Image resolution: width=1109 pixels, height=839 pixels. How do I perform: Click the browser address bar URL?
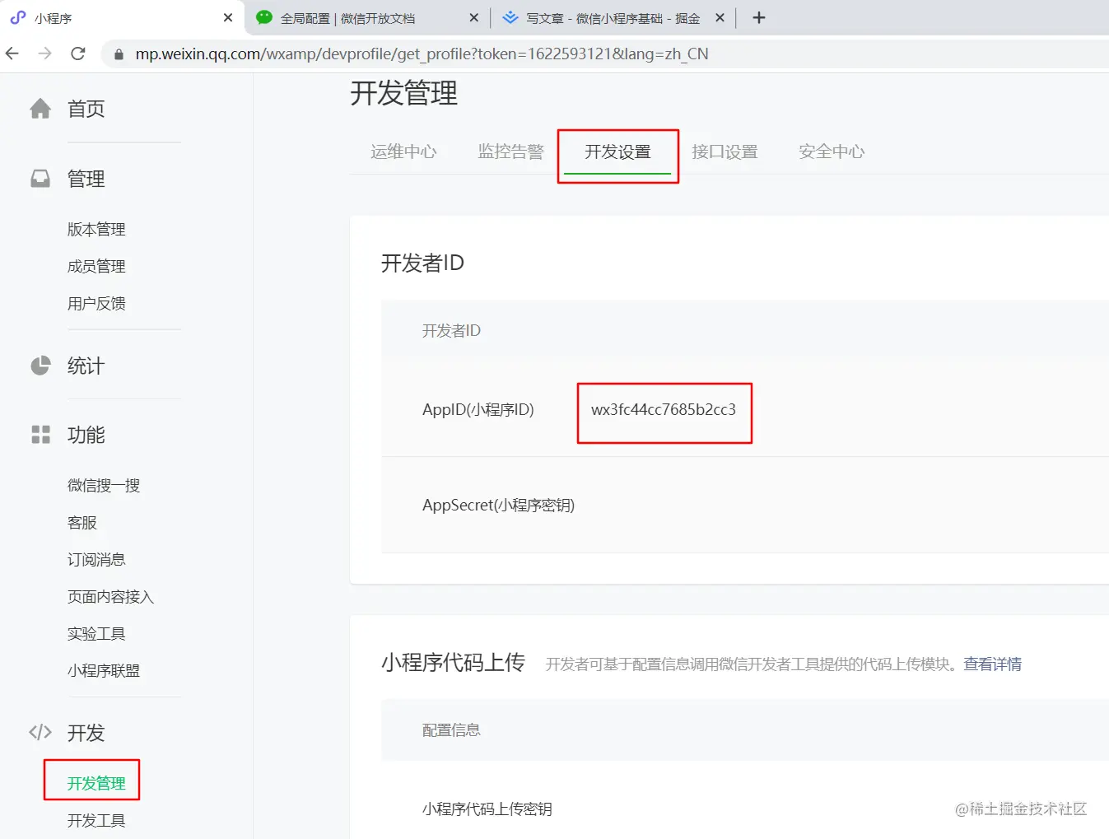[x=422, y=54]
